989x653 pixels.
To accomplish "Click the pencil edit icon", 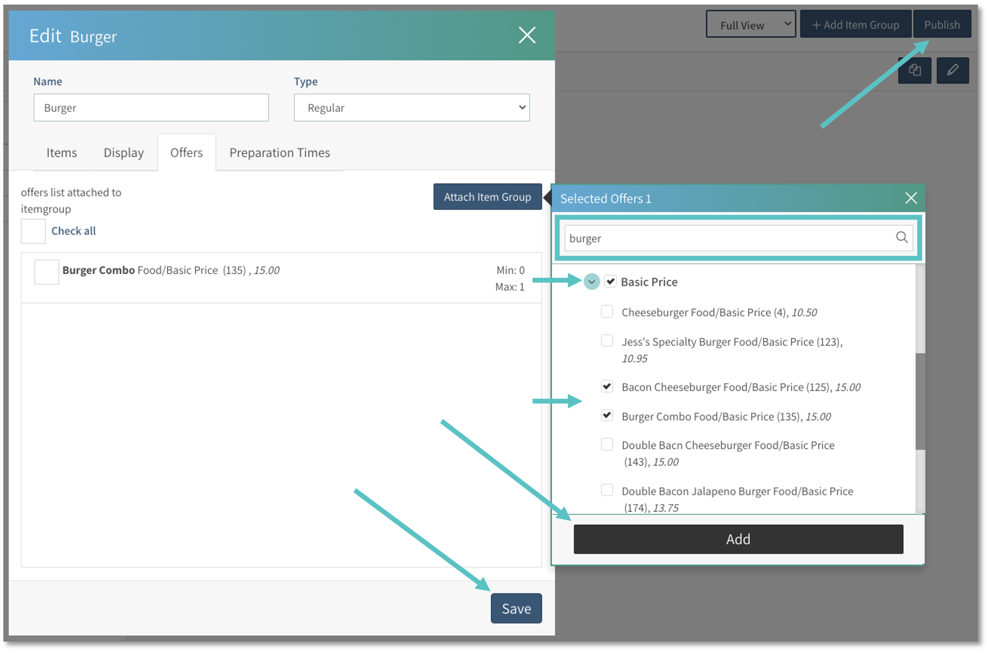I will (953, 71).
